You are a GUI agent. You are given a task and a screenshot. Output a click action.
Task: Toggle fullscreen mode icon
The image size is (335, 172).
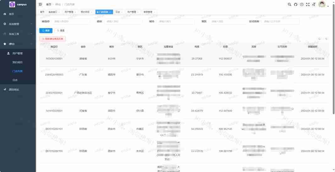308,4
